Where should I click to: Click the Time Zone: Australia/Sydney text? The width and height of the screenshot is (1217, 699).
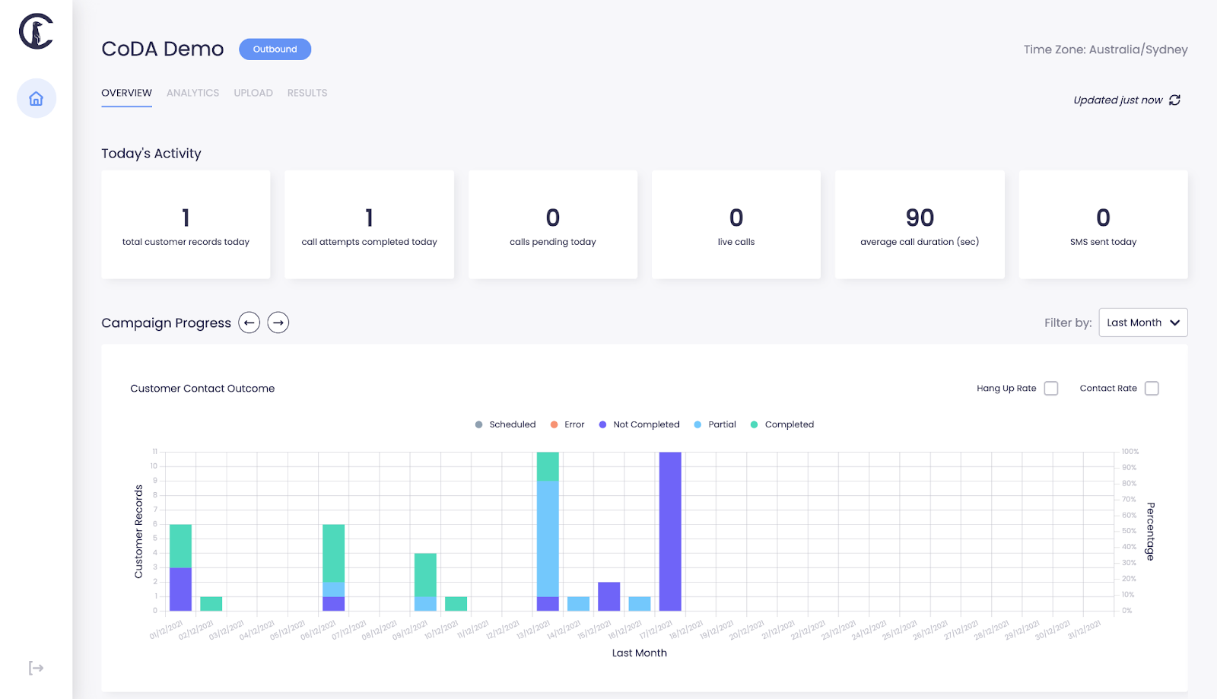[1105, 49]
